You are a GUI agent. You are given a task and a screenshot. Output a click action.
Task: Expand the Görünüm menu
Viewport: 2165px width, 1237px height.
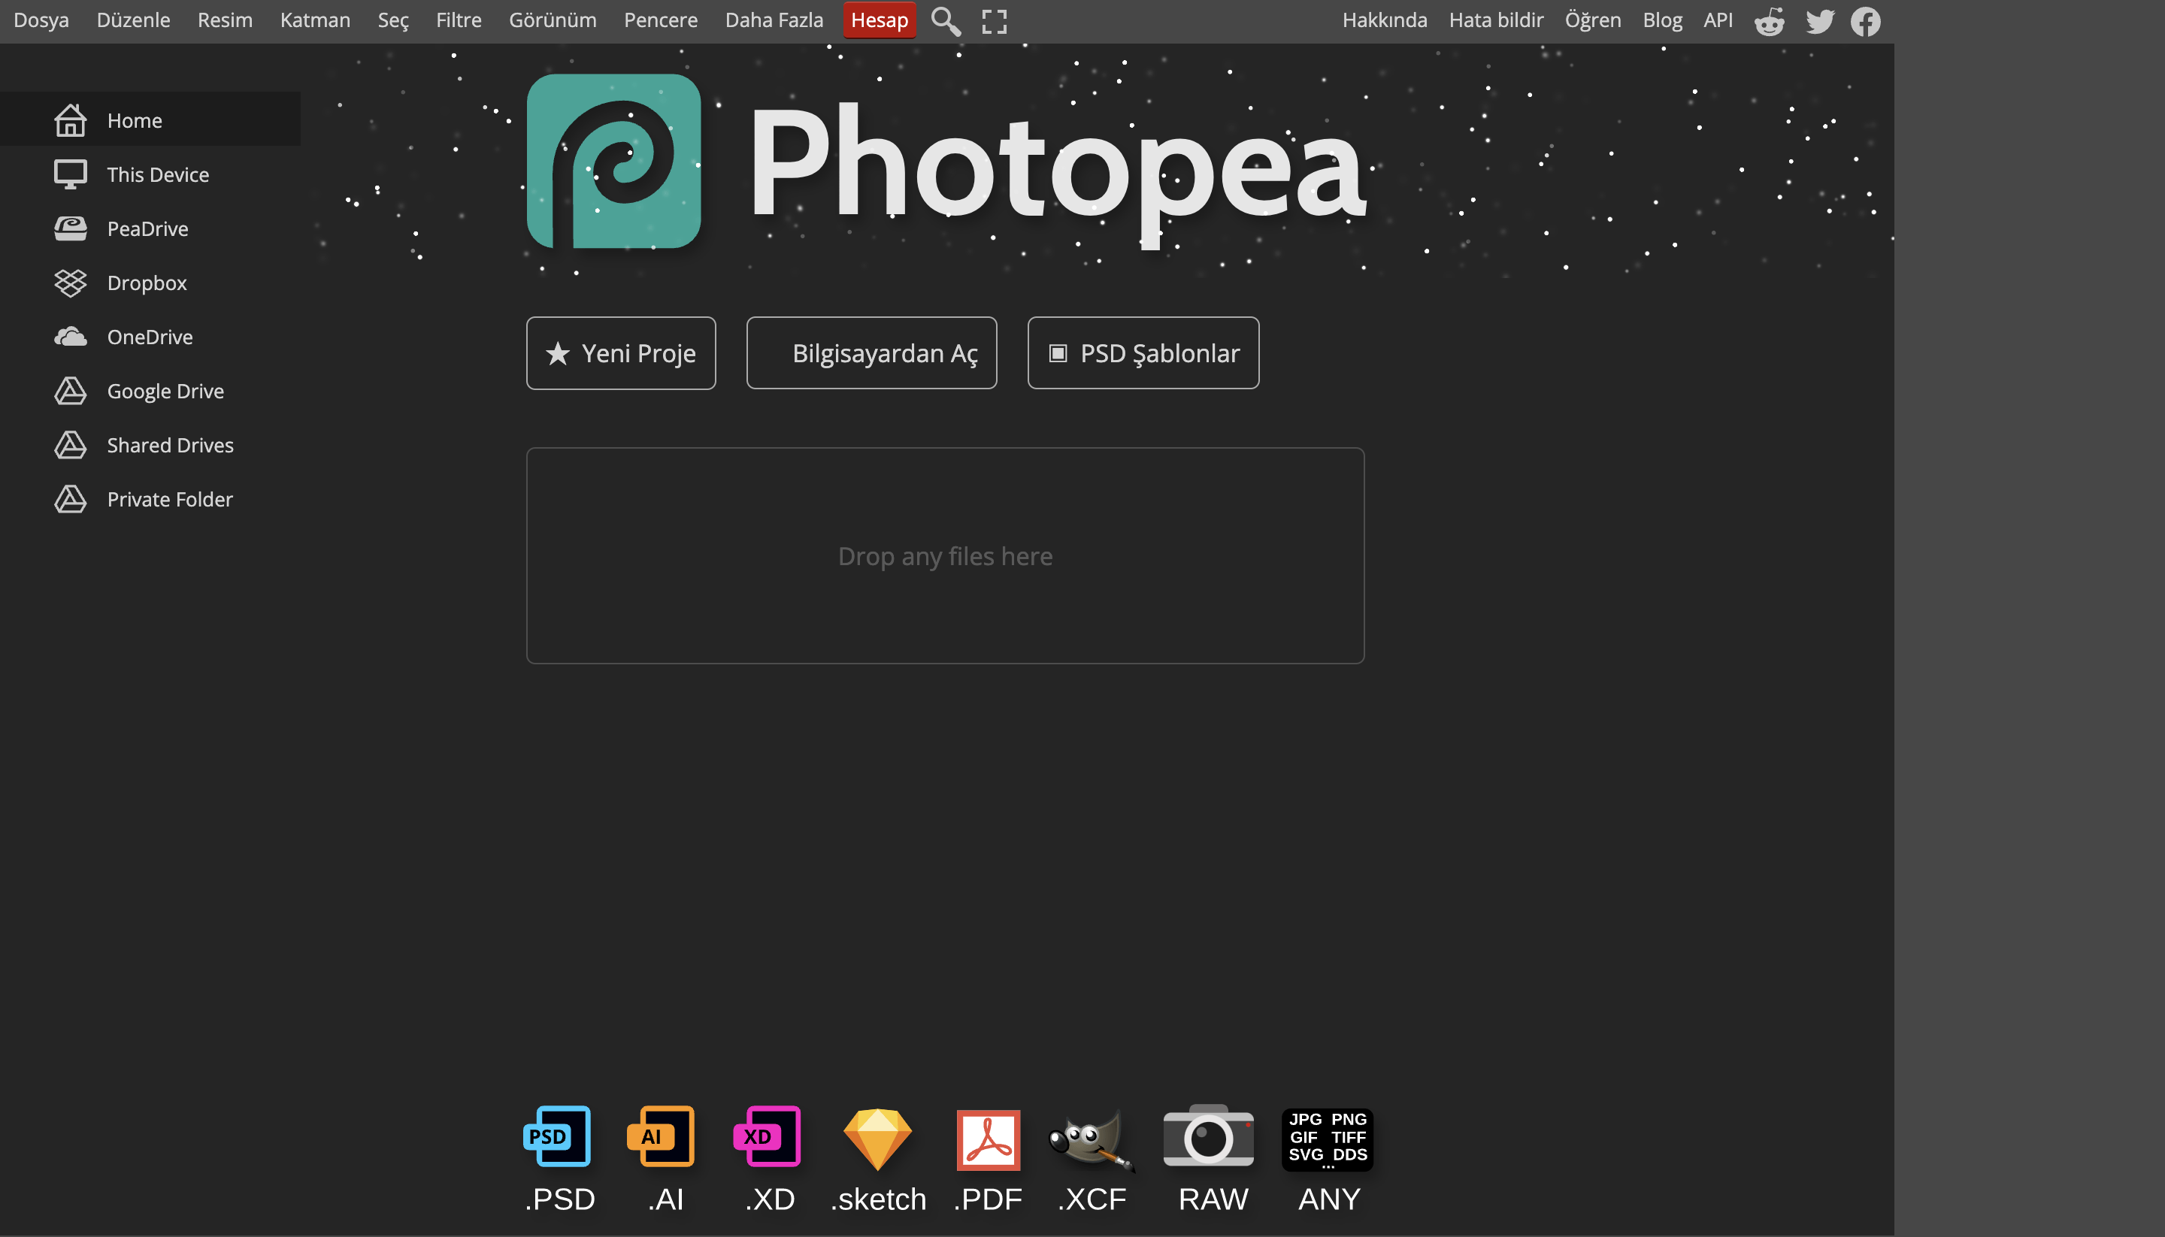tap(553, 20)
